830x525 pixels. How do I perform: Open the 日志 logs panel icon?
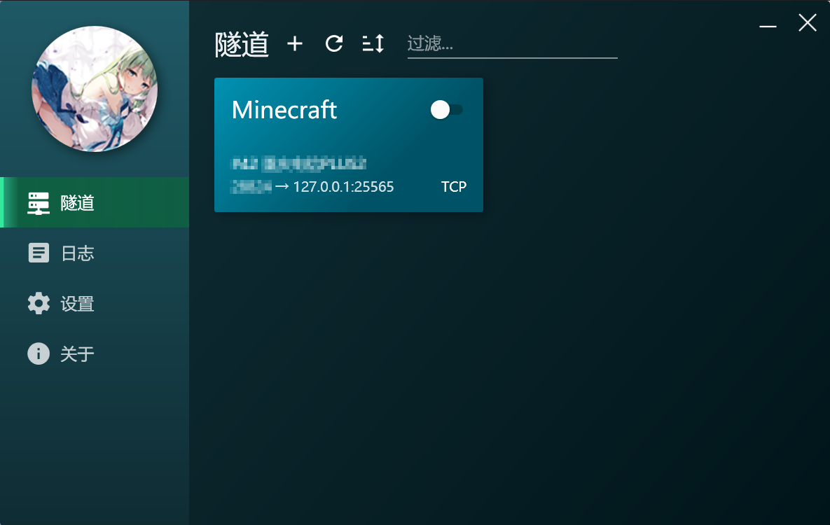coord(39,253)
